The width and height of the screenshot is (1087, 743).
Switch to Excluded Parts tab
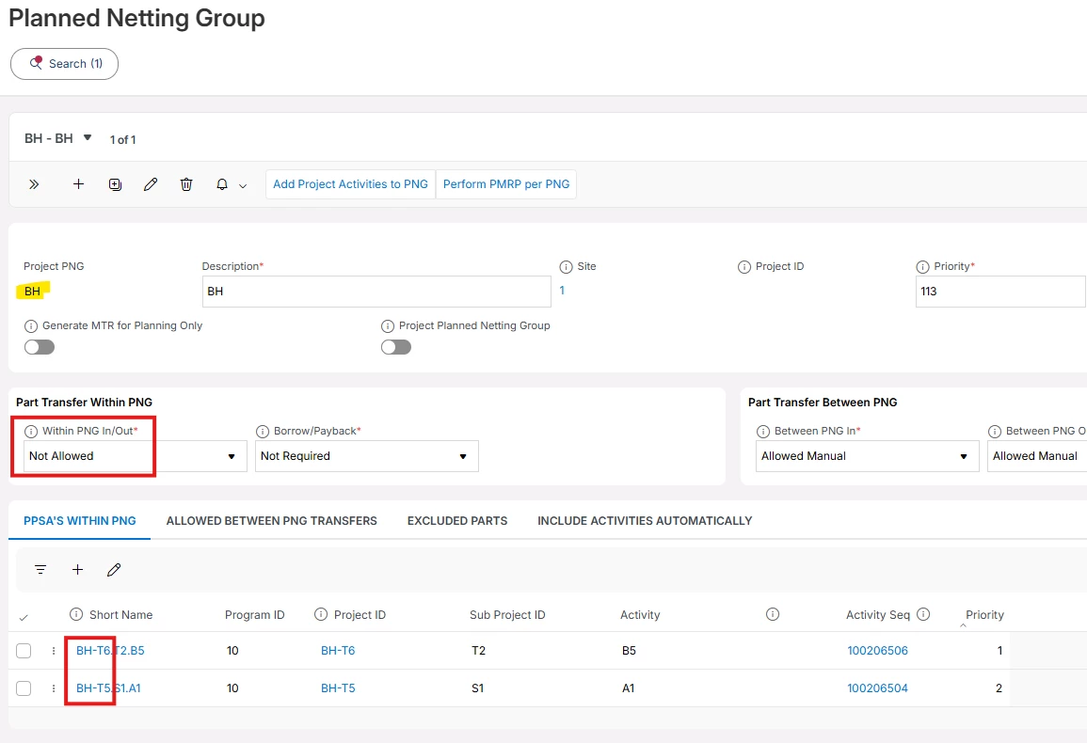pyautogui.click(x=457, y=520)
